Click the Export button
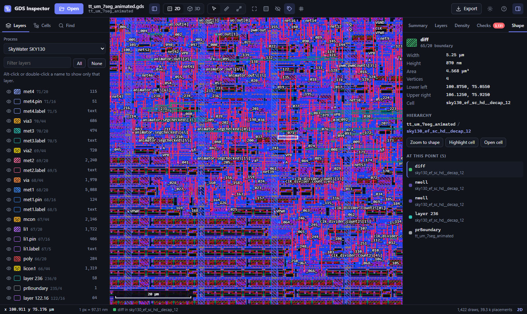This screenshot has height=314, width=527. tap(466, 9)
